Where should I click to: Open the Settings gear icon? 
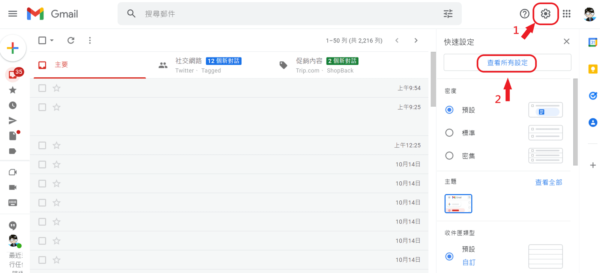click(546, 14)
